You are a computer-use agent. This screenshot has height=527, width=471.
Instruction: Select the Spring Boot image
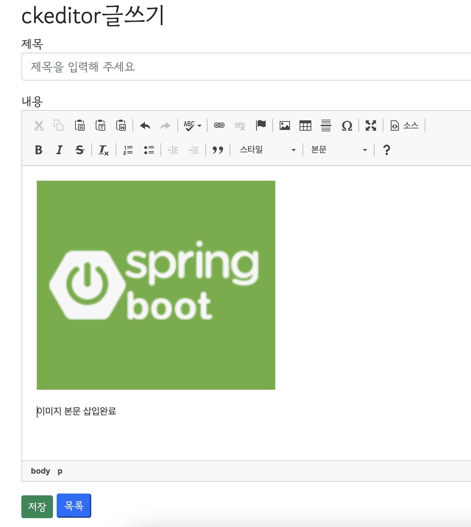click(156, 285)
